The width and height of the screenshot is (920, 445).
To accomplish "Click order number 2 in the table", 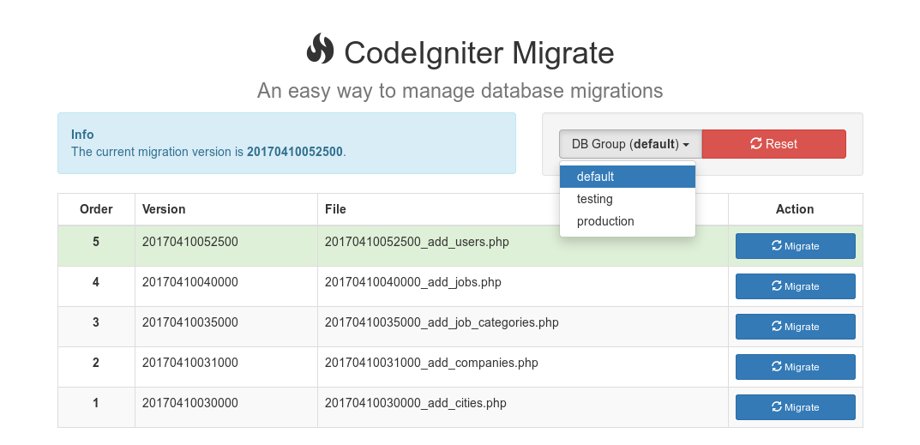I will 96,363.
